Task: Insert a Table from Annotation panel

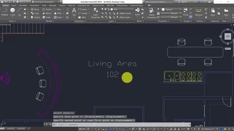Action: 82,17
